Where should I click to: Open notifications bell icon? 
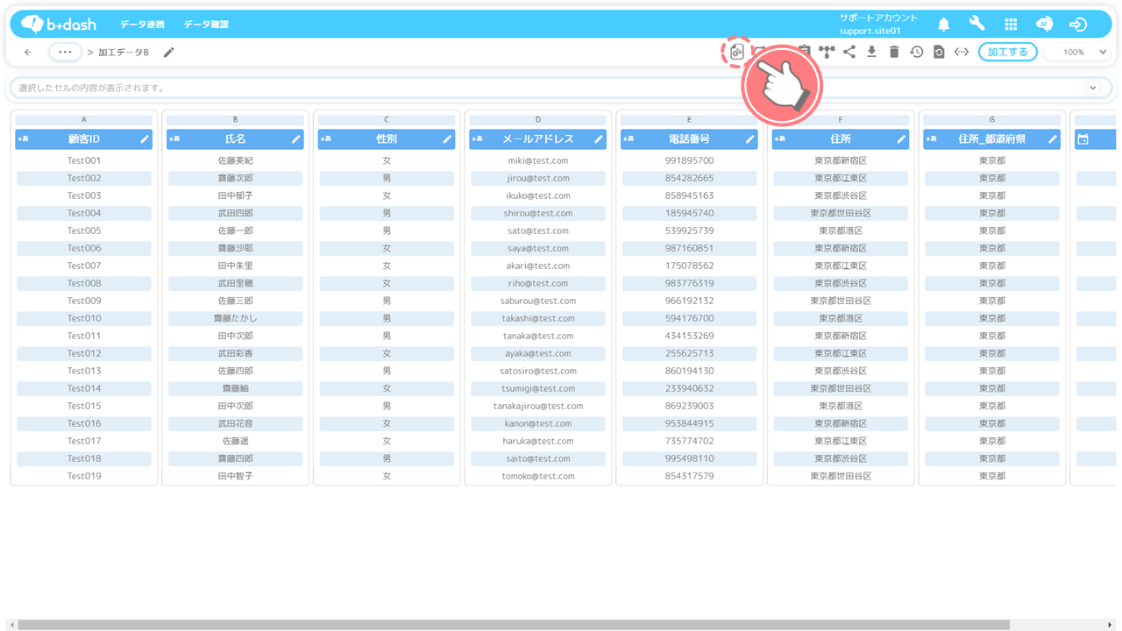pyautogui.click(x=944, y=25)
